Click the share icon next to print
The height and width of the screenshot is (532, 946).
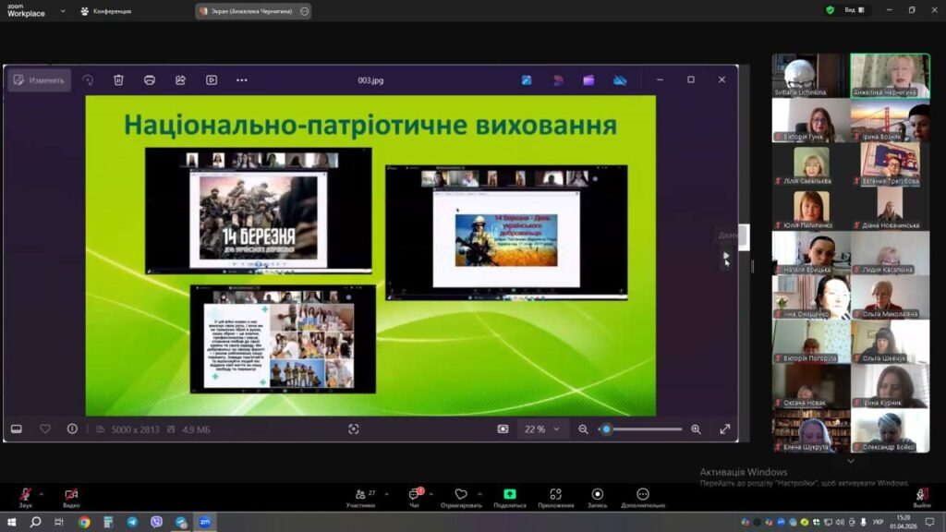tap(180, 80)
